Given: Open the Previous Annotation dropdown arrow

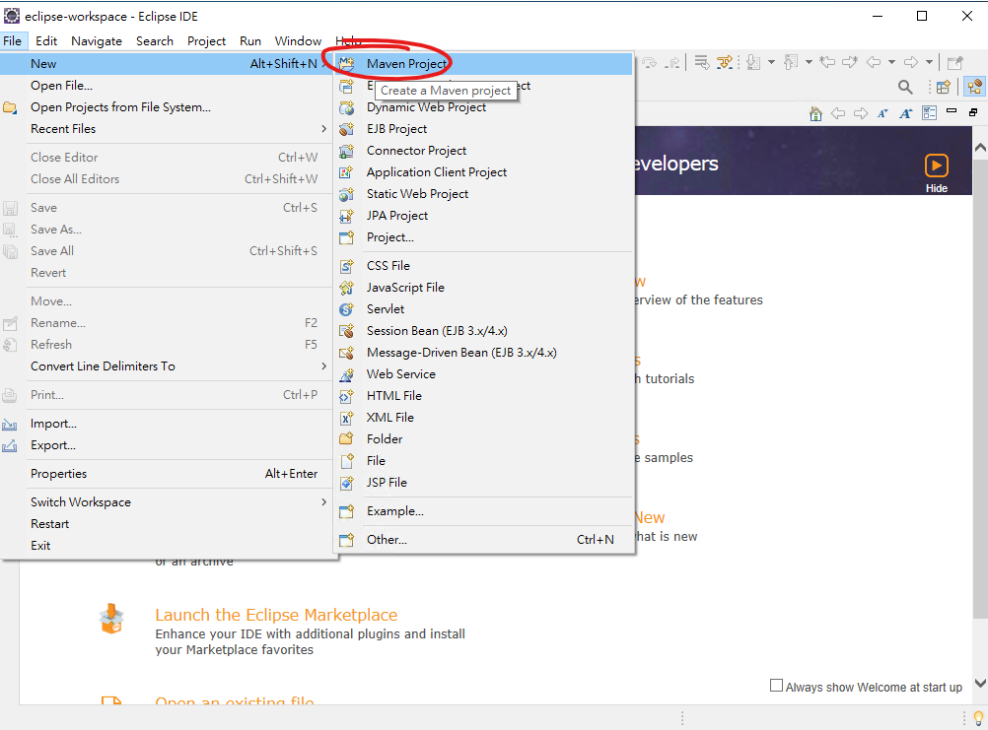Looking at the screenshot, I should click(x=810, y=62).
